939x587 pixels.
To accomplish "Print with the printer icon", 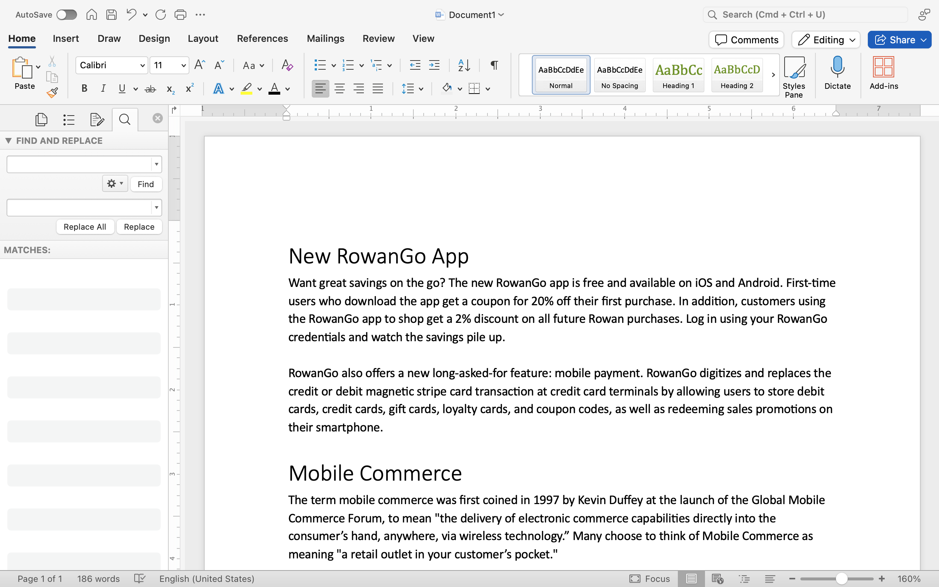I will (180, 15).
